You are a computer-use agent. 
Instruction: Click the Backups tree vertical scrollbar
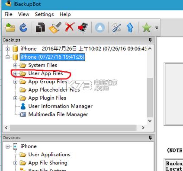[150, 85]
